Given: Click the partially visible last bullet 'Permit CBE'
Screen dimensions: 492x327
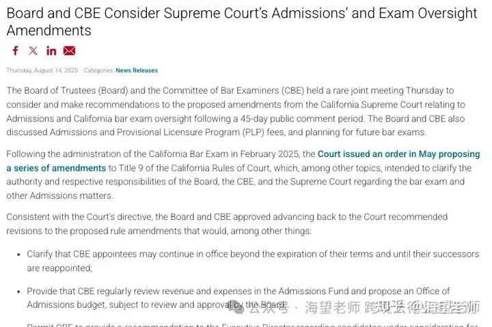Looking at the screenshot, I should coord(252,325).
